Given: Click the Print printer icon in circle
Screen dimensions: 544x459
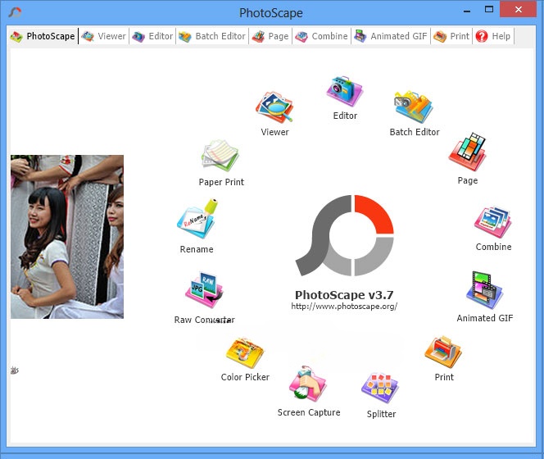Looking at the screenshot, I should 443,352.
